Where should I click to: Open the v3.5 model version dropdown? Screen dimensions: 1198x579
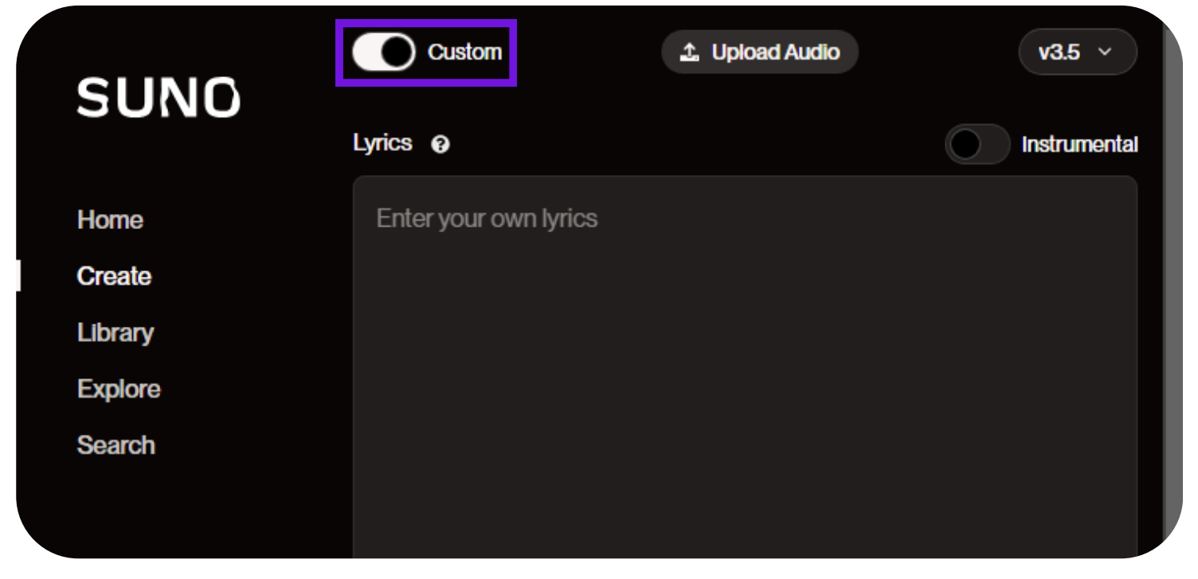(1078, 52)
